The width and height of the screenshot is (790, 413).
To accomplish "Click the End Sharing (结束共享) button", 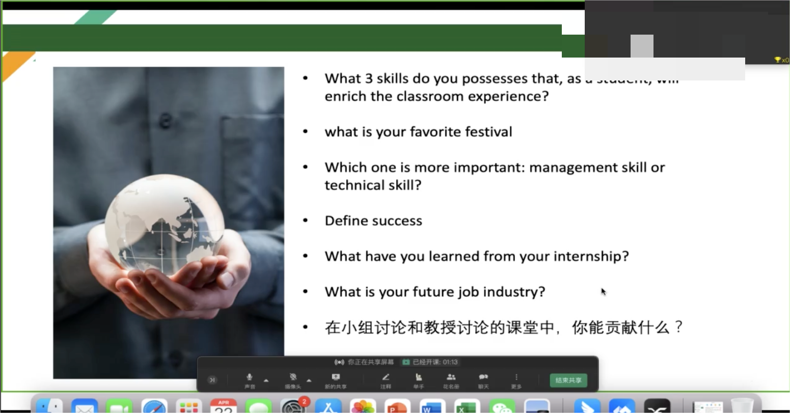I will pos(568,380).
